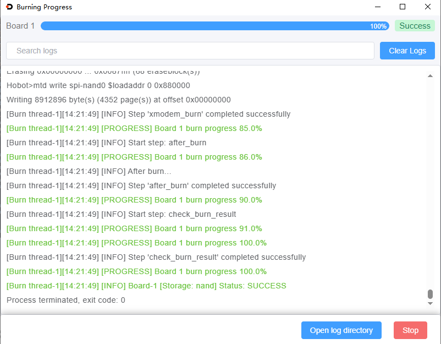Viewport: 441px width, 344px height.
Task: Click the Board 1 label
Action: [x=20, y=26]
